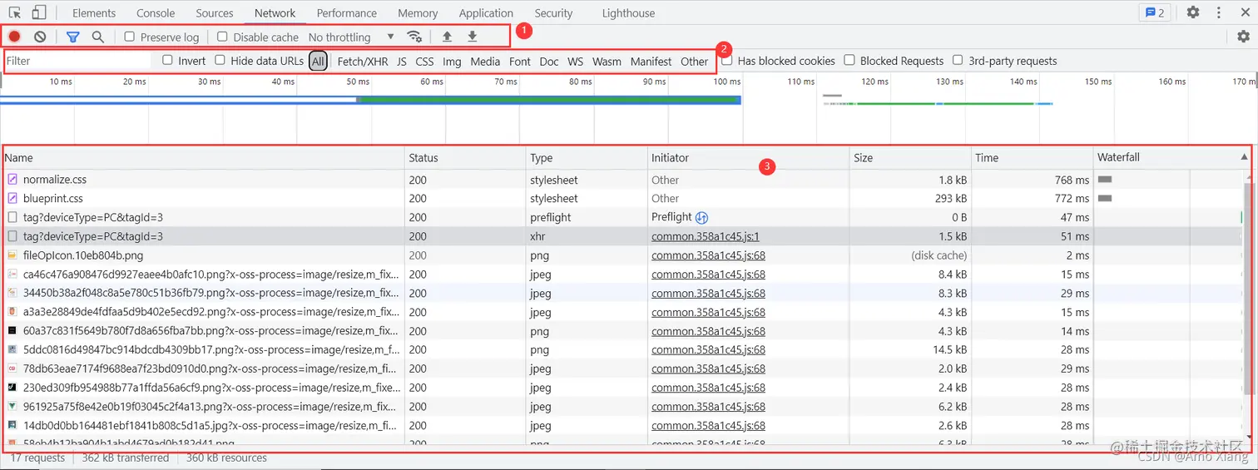Tick the Blocked Requests checkbox

pyautogui.click(x=849, y=60)
